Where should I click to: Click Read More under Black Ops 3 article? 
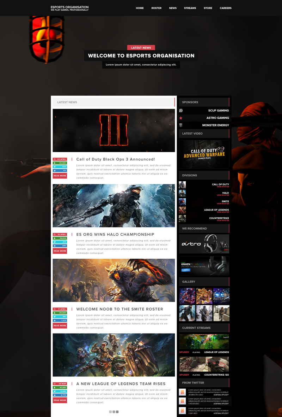point(60,176)
